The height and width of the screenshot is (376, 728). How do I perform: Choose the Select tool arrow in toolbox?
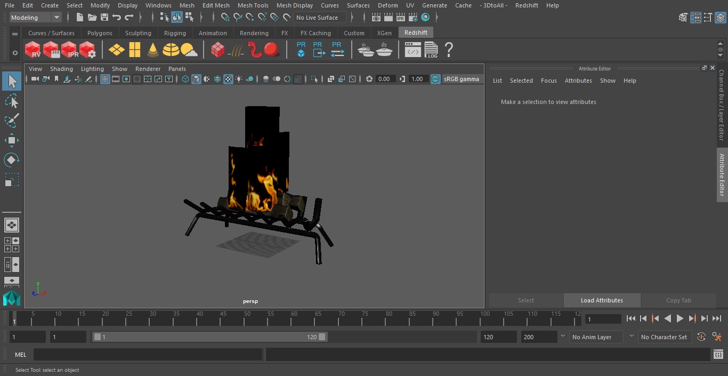pos(12,81)
